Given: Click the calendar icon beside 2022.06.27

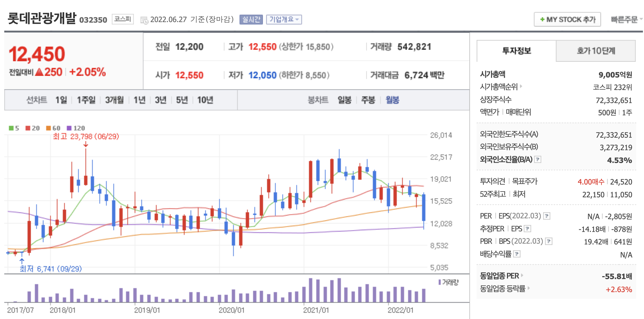Looking at the screenshot, I should [144, 20].
